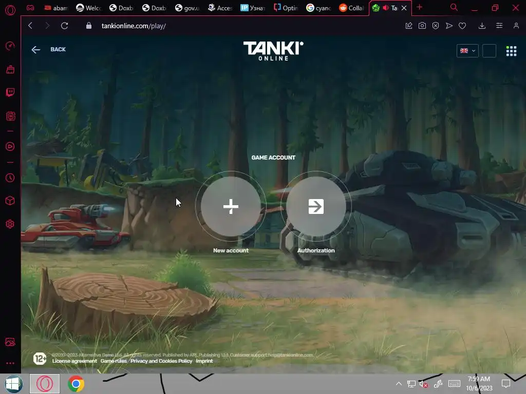Open a new tab with plus button
Image resolution: width=526 pixels, height=394 pixels.
click(419, 7)
